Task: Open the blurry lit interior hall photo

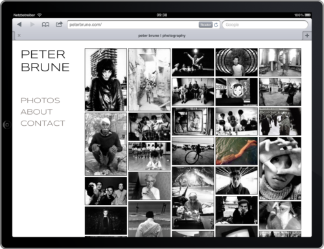Action: point(280,62)
